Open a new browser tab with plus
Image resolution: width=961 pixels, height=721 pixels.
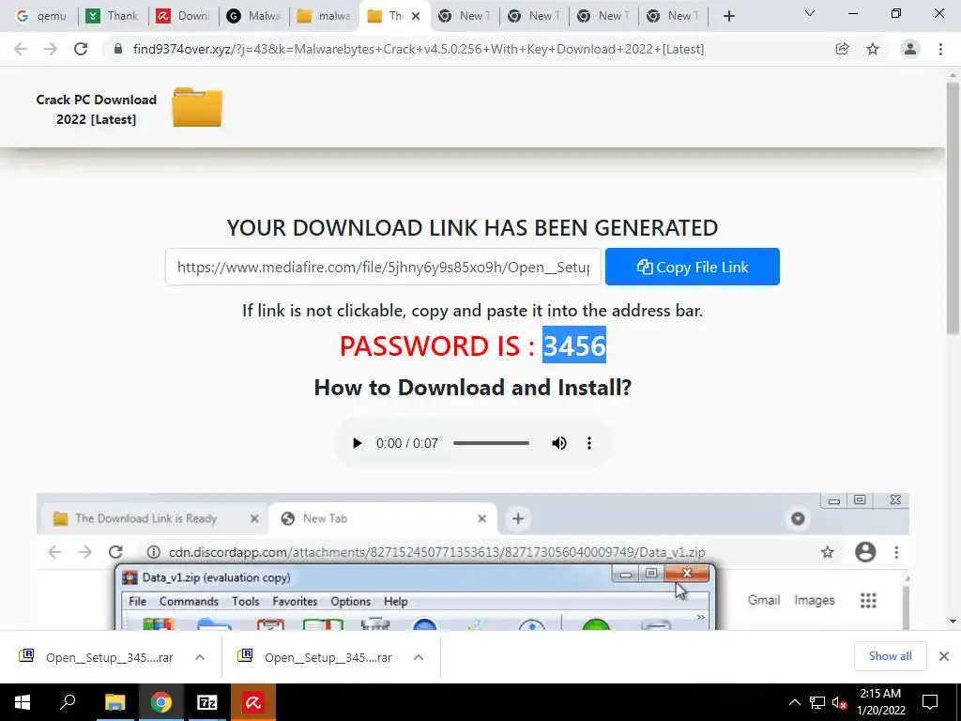pyautogui.click(x=728, y=16)
